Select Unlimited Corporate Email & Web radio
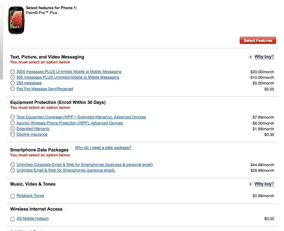Viewport: 284px width, 231px height. (13, 164)
